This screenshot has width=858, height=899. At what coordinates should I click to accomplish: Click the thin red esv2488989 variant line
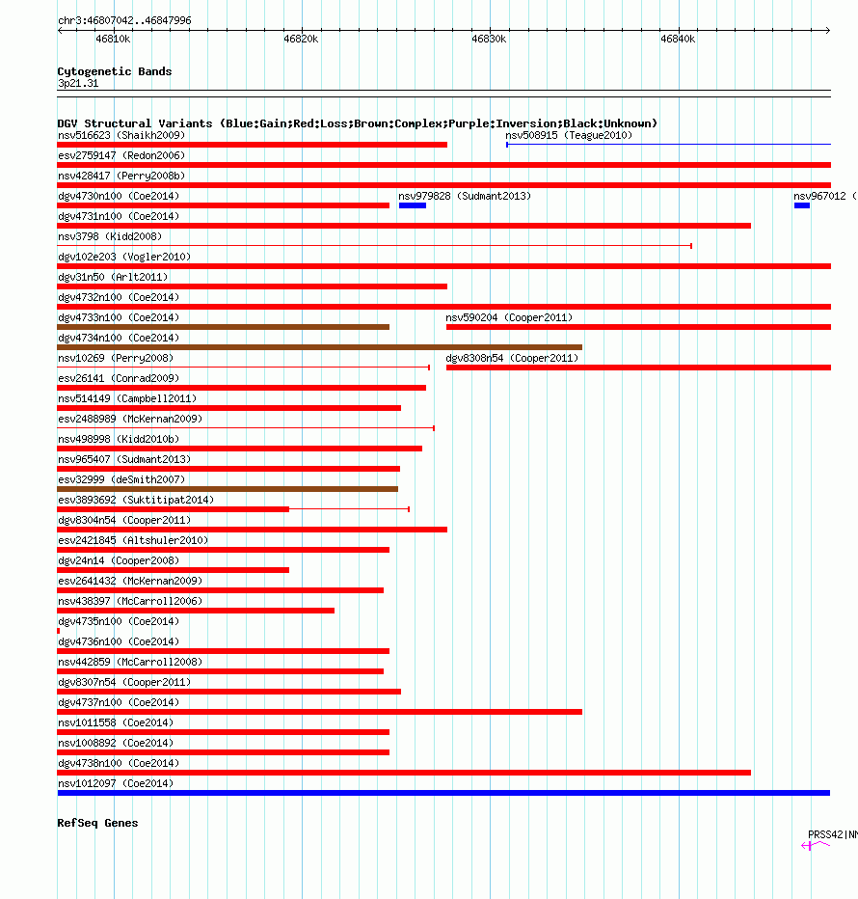[246, 428]
